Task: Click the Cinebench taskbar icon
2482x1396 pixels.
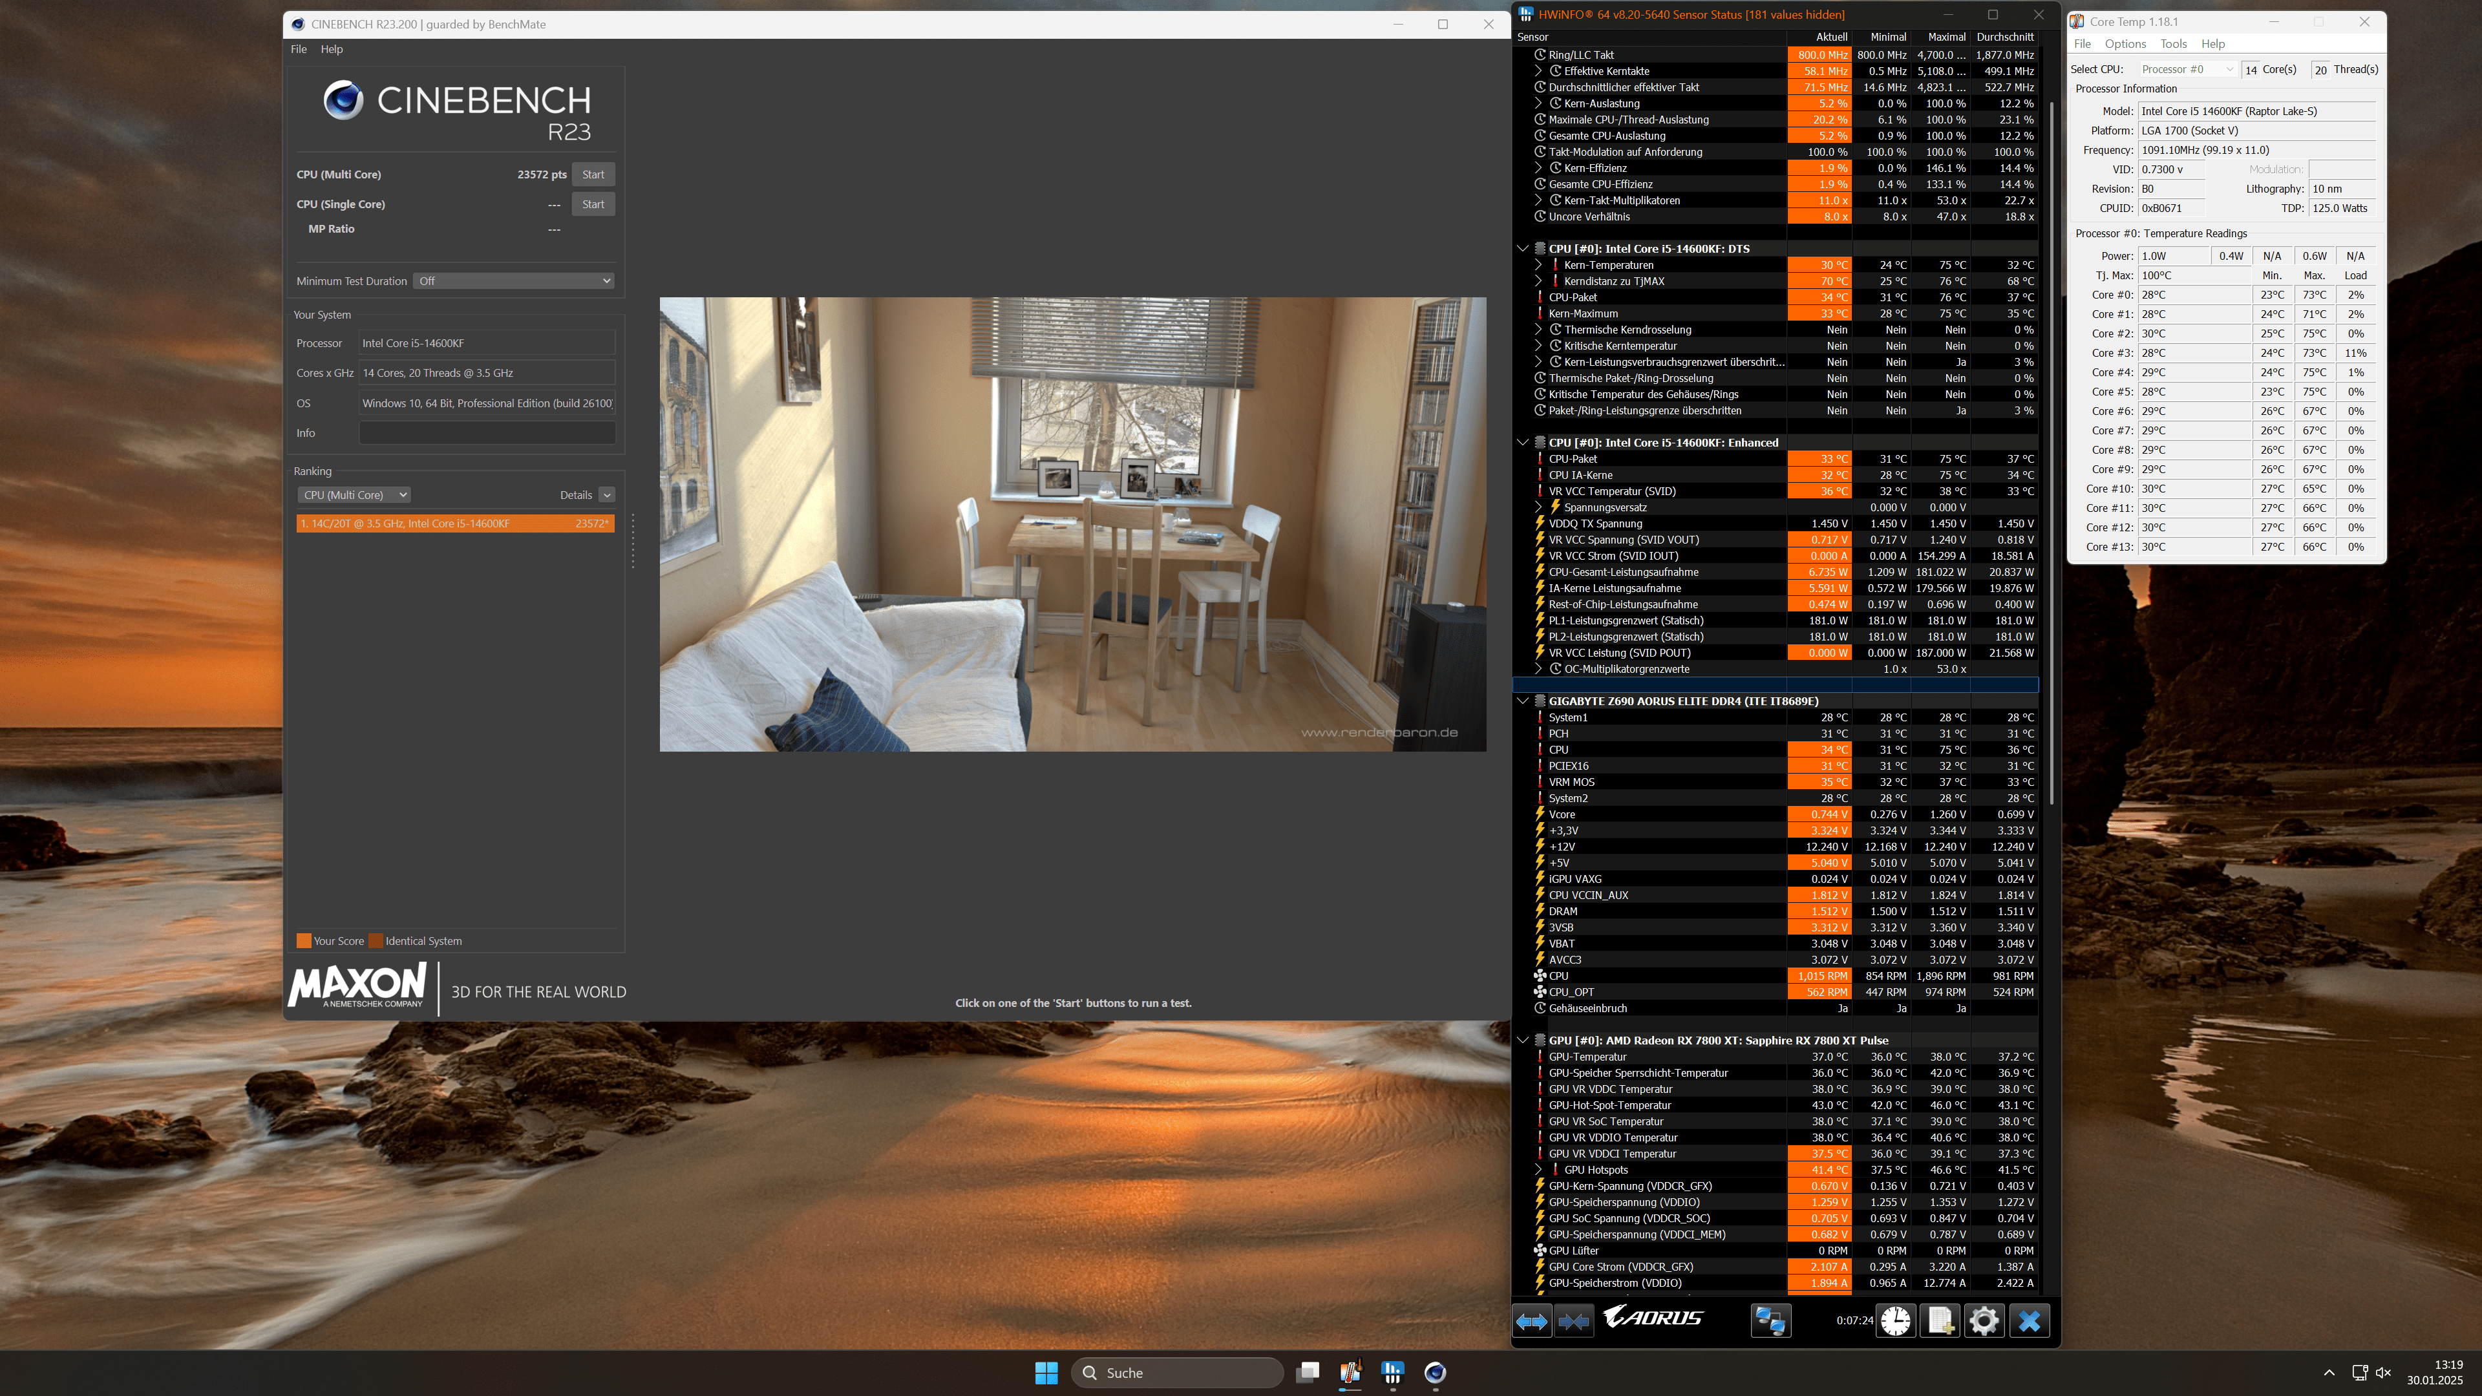Action: pyautogui.click(x=1435, y=1373)
